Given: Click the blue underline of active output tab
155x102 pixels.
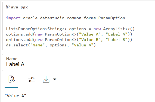Looking at the screenshot, I should pyautogui.click(x=11, y=87).
